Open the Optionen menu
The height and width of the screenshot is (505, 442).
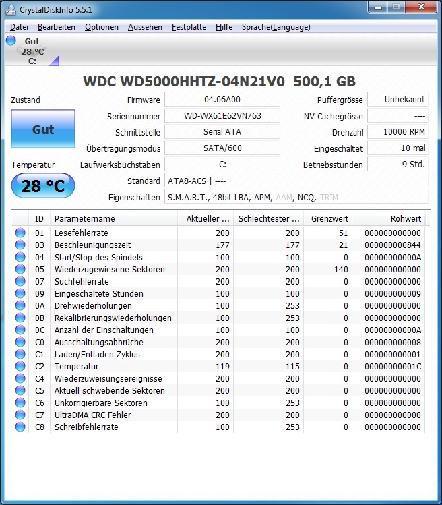tap(102, 27)
